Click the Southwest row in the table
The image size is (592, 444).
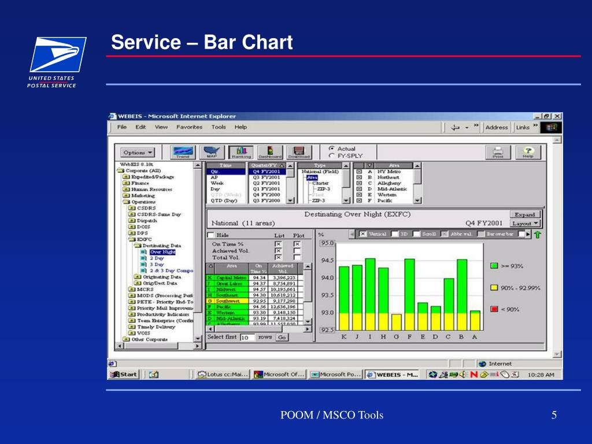[x=255, y=301]
